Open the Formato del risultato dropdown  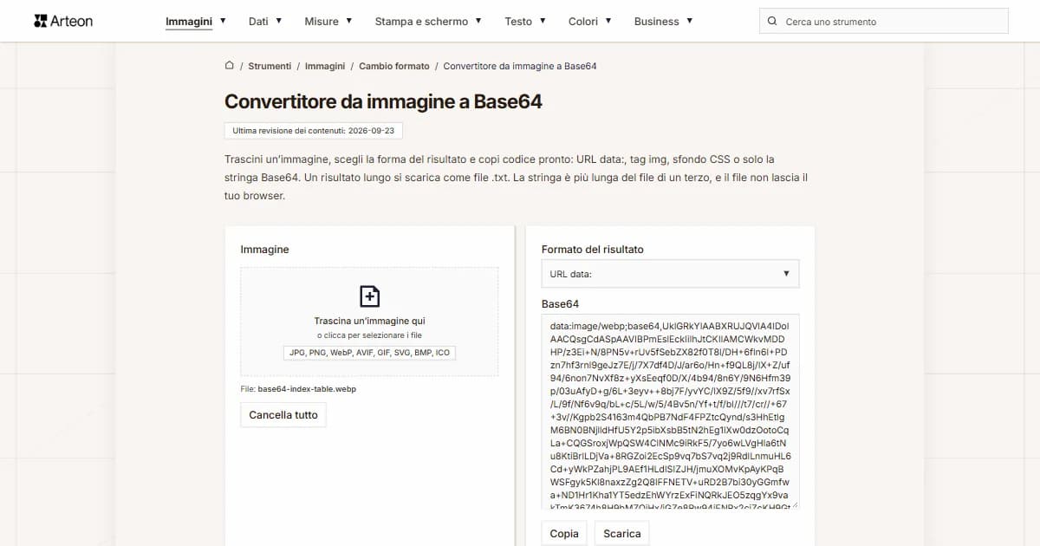pos(670,274)
